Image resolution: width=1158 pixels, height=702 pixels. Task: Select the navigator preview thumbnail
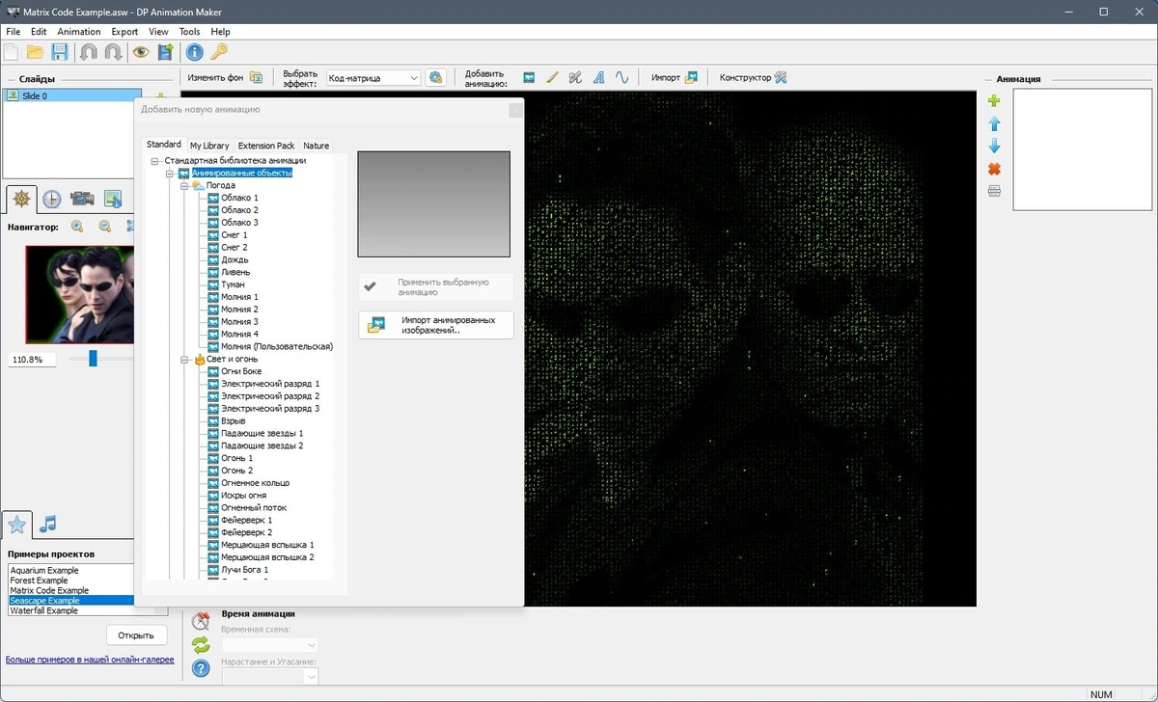click(79, 293)
